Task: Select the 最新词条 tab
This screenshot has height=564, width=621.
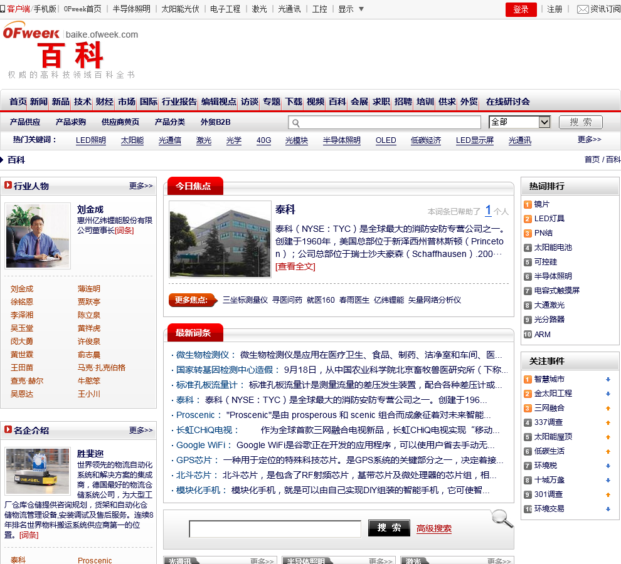Action: pyautogui.click(x=195, y=333)
